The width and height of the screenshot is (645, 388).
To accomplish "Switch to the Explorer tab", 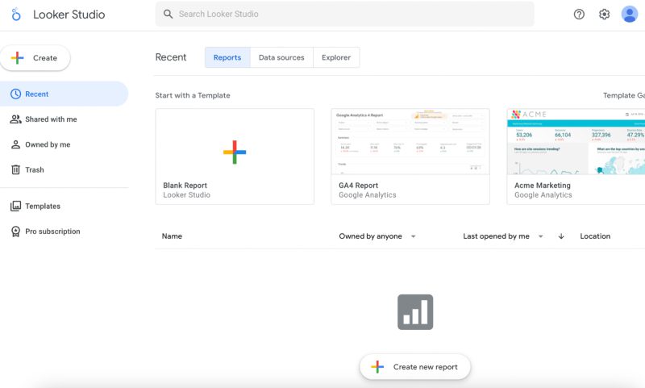I will click(x=336, y=57).
